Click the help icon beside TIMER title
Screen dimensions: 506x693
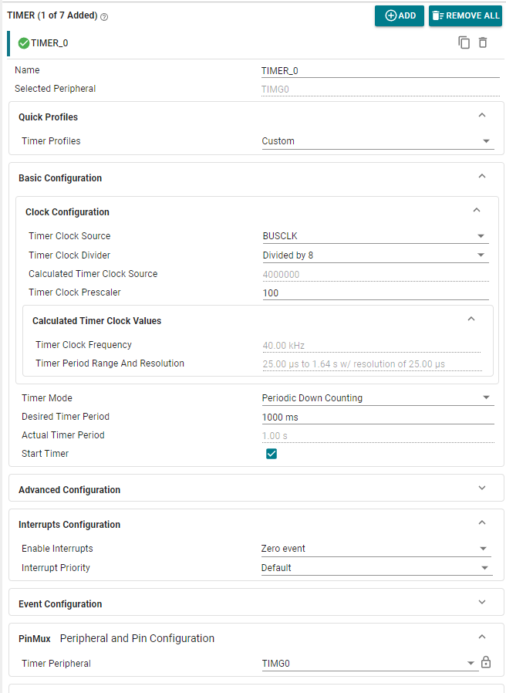click(x=104, y=17)
